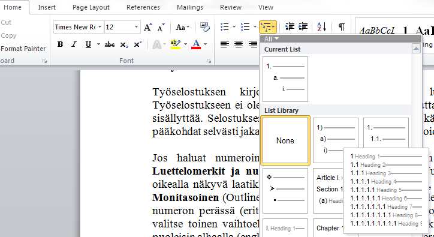Open the Page Layout tab
This screenshot has height=237, width=434.
[91, 7]
